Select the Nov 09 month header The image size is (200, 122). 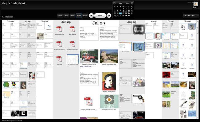187,21
